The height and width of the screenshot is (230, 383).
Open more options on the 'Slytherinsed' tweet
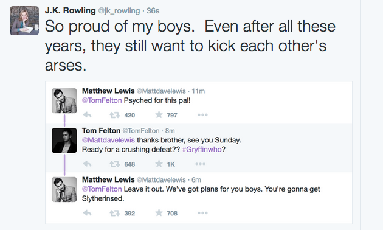click(x=202, y=213)
